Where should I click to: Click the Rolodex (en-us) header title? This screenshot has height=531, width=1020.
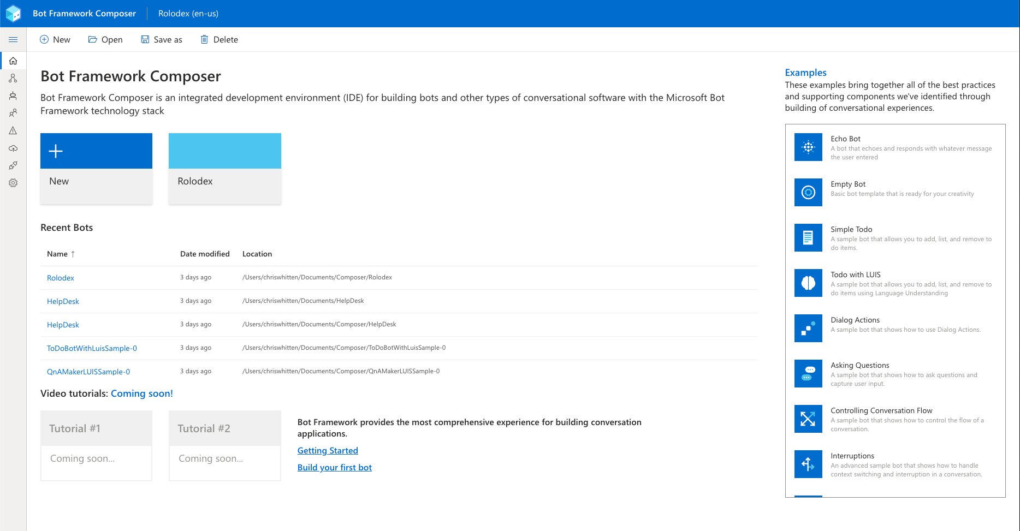coord(188,13)
